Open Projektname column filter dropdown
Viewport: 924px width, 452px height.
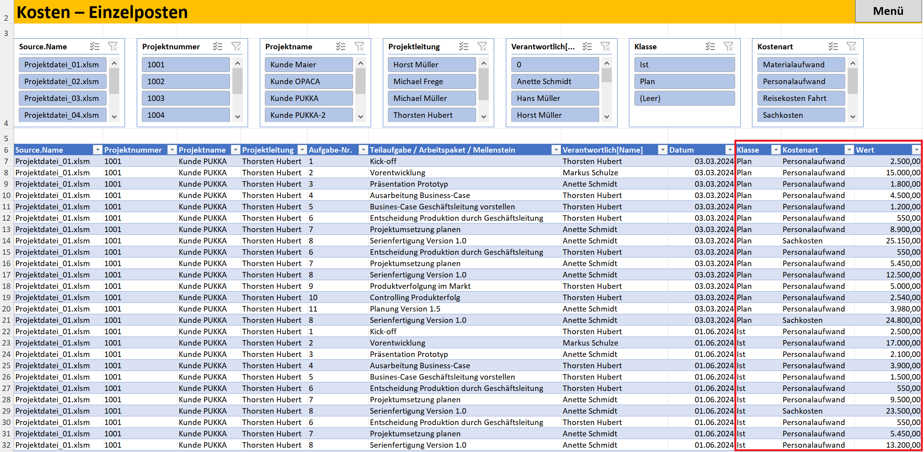236,150
